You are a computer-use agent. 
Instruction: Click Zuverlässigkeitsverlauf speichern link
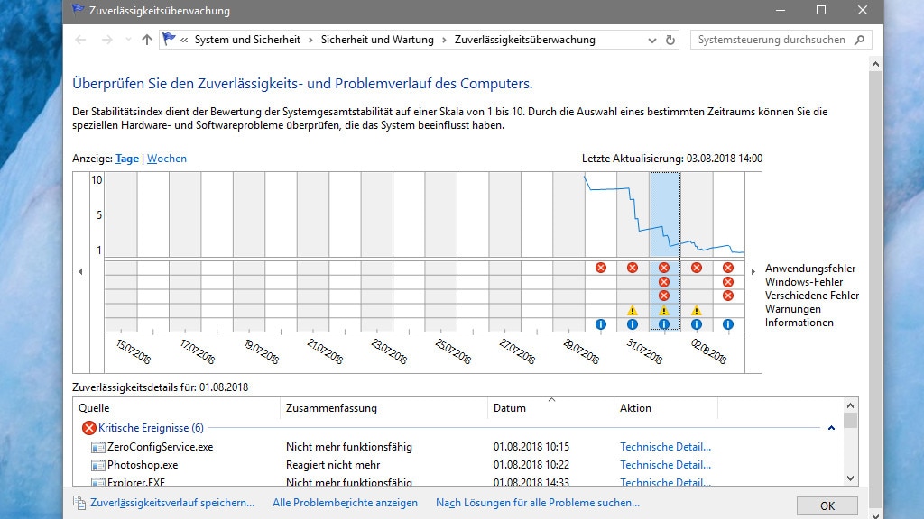coord(172,503)
